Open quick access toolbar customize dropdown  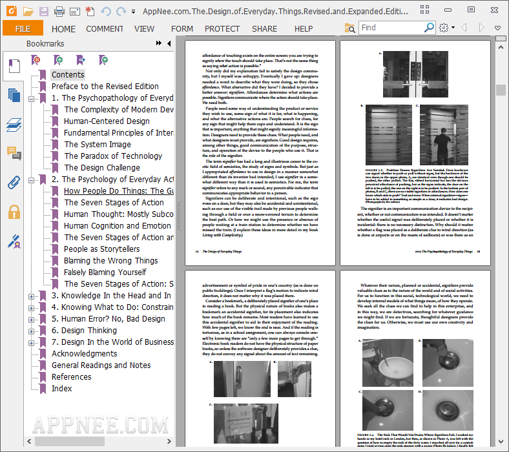coord(133,12)
